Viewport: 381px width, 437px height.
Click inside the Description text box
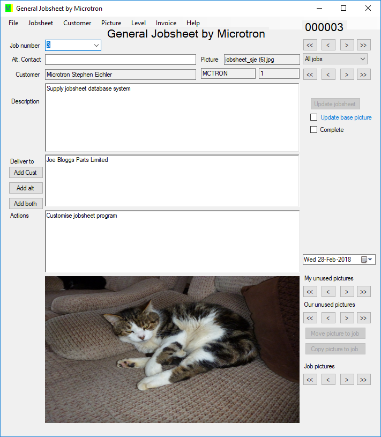pos(171,118)
